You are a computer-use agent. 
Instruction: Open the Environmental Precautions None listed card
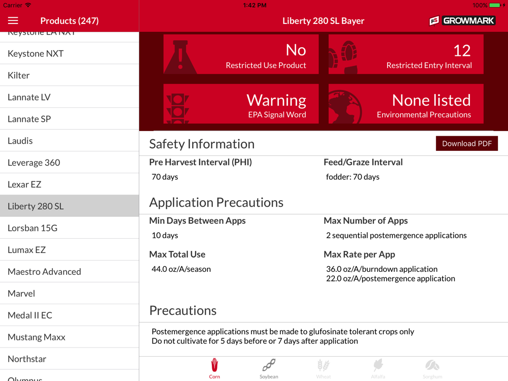tap(406, 104)
